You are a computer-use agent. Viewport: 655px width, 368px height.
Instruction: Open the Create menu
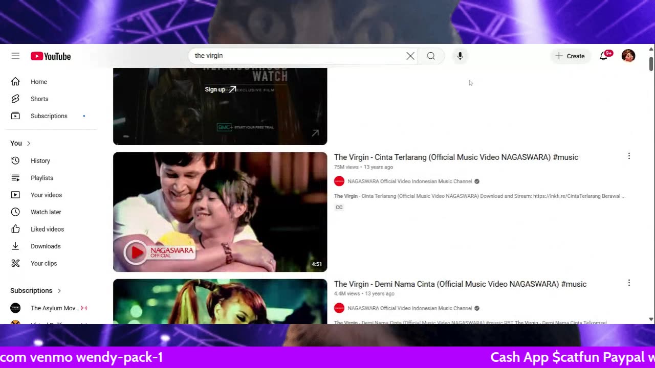click(570, 56)
